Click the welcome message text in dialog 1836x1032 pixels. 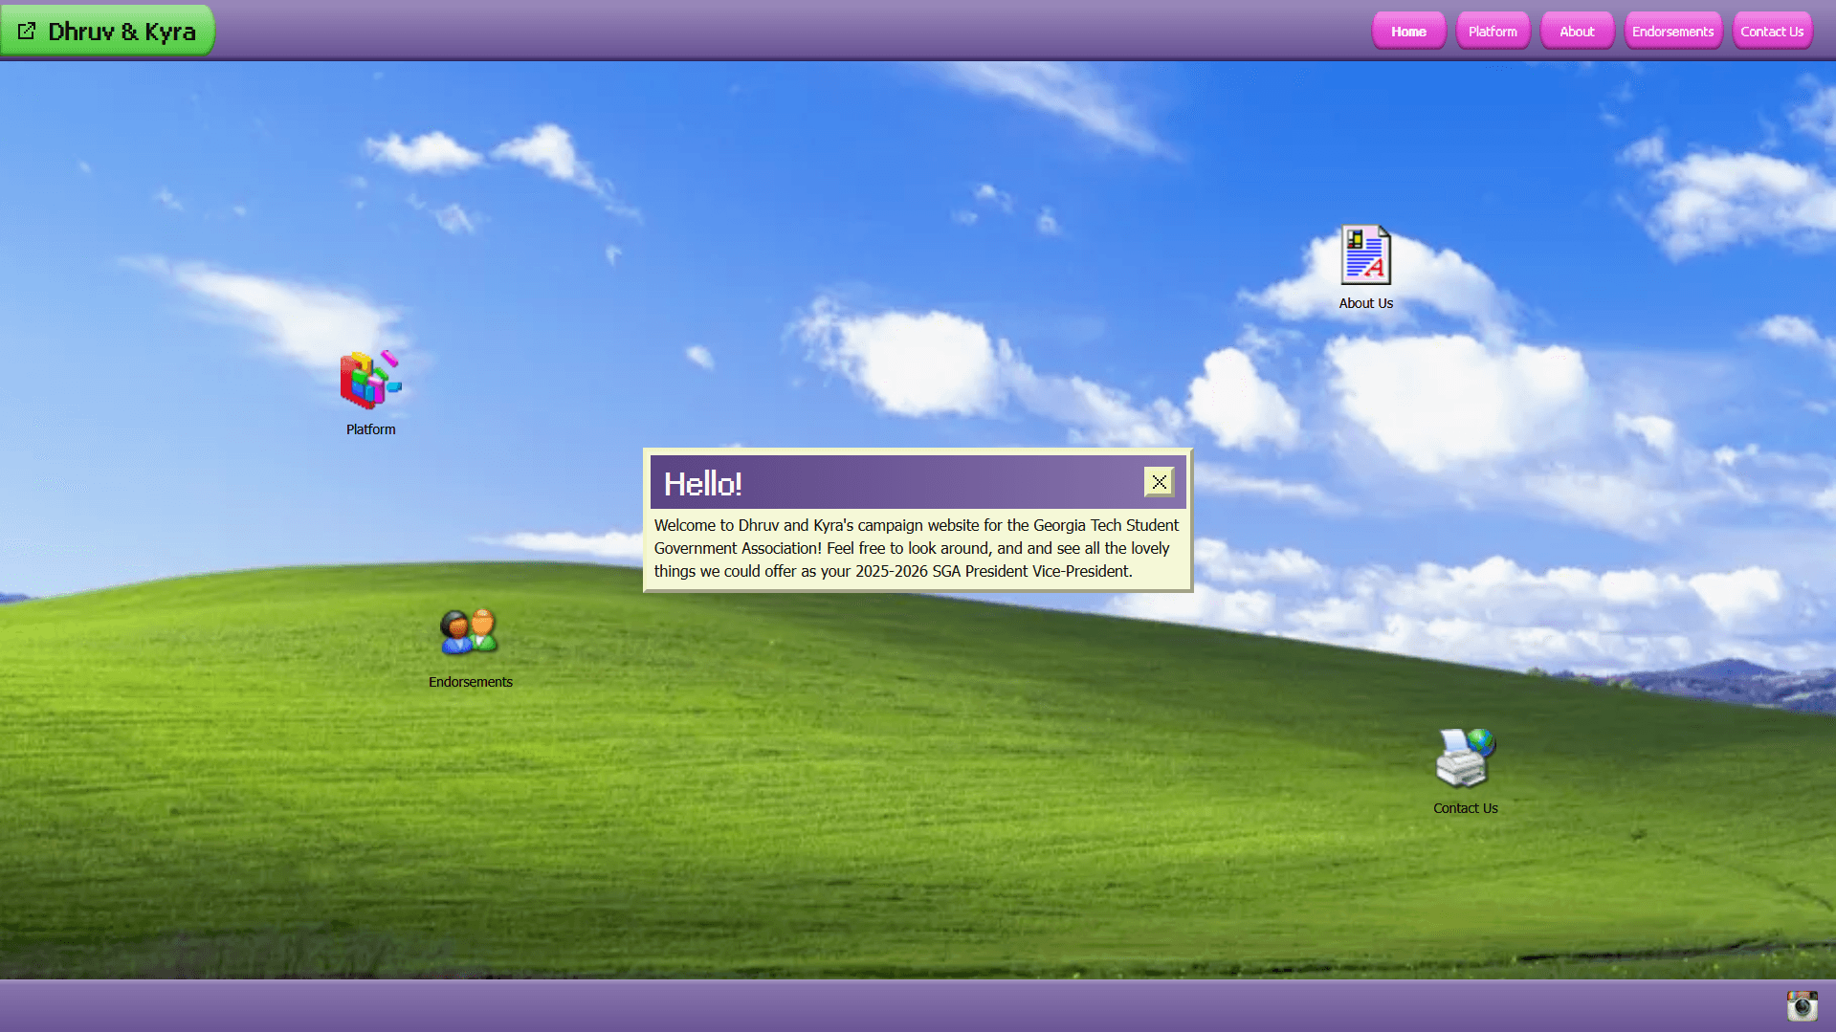(917, 548)
